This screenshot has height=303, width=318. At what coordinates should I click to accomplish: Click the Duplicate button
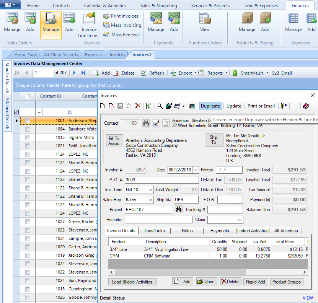click(210, 106)
